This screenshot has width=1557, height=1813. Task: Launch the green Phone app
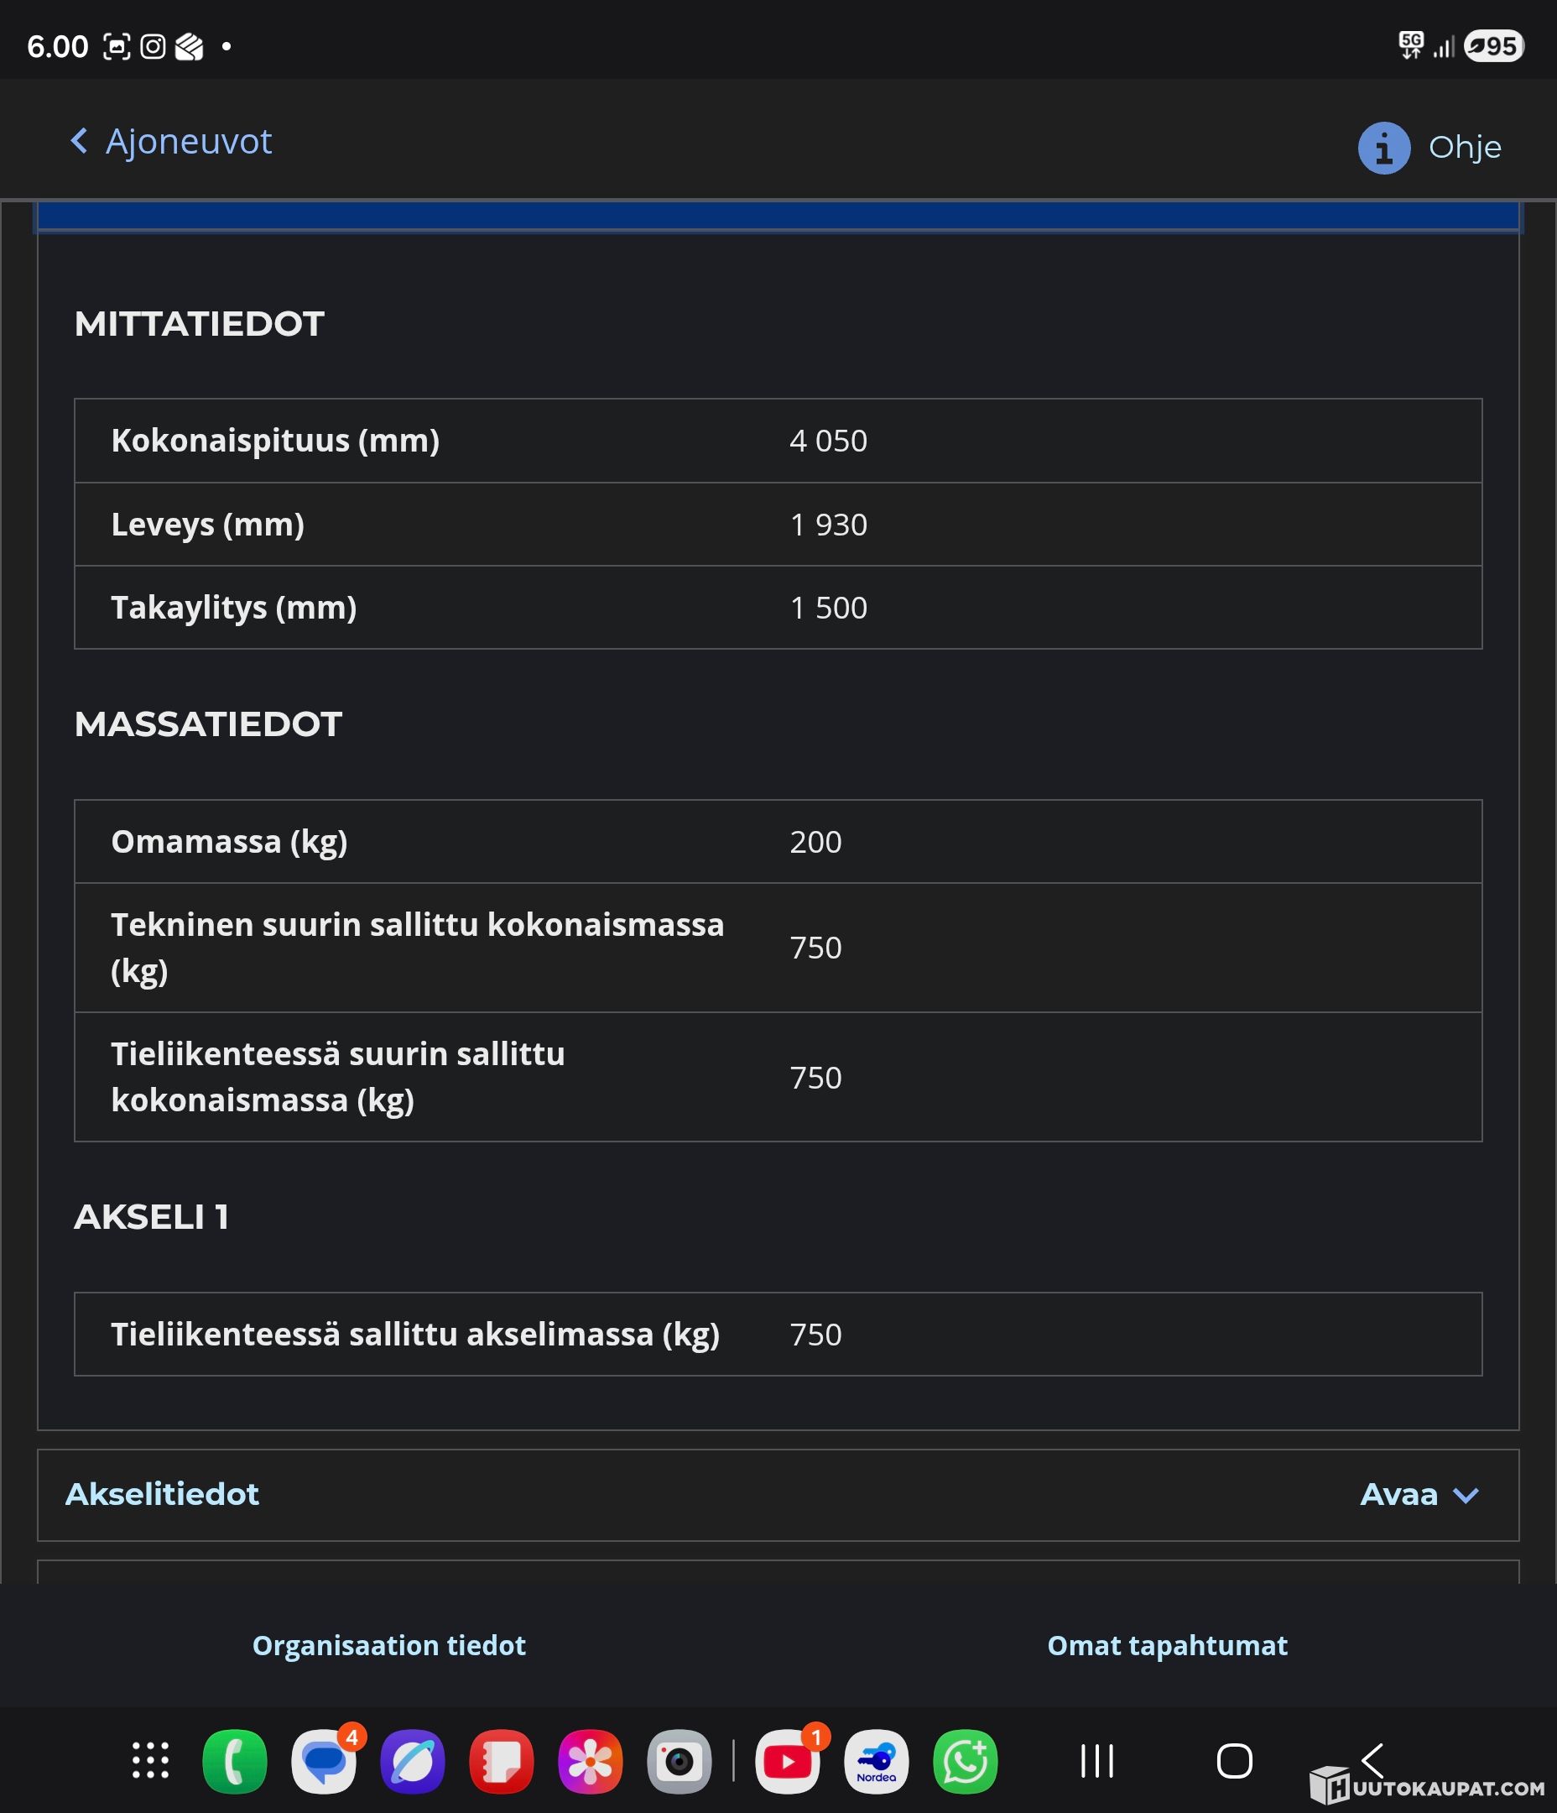pyautogui.click(x=234, y=1760)
